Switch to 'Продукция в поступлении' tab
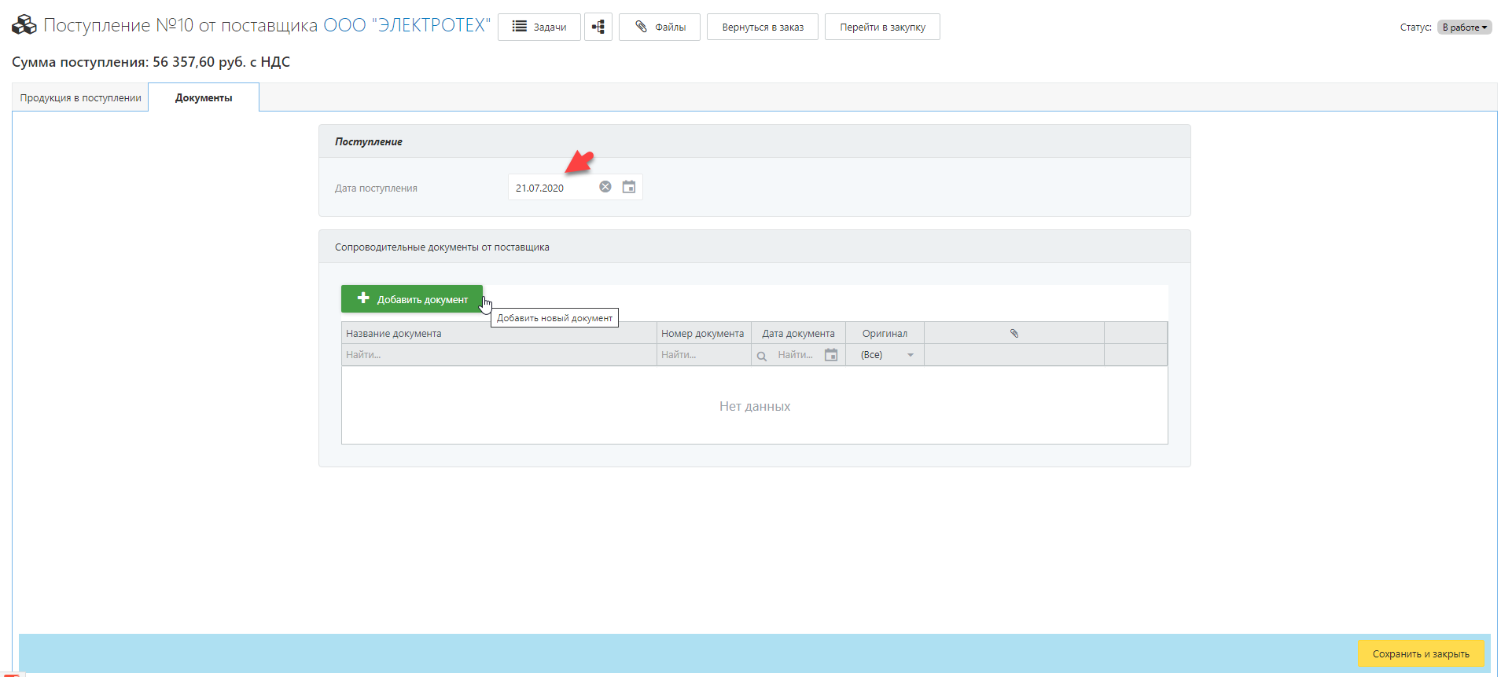This screenshot has height=677, width=1501. click(81, 98)
